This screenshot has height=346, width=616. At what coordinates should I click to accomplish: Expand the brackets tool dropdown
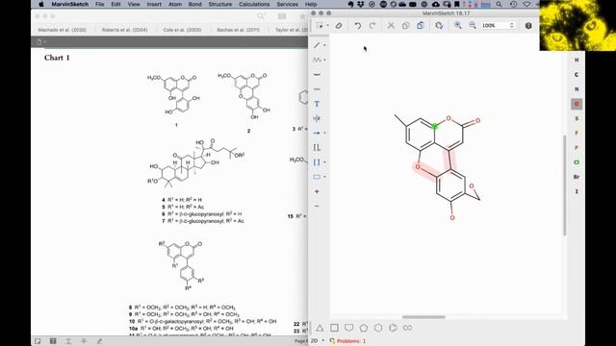tap(324, 162)
